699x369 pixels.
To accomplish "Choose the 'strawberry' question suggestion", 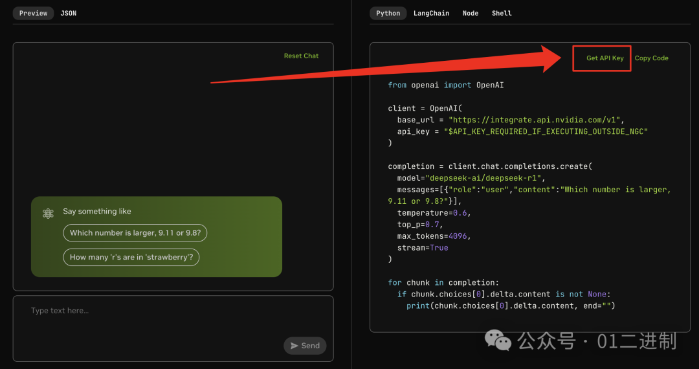I will click(131, 257).
